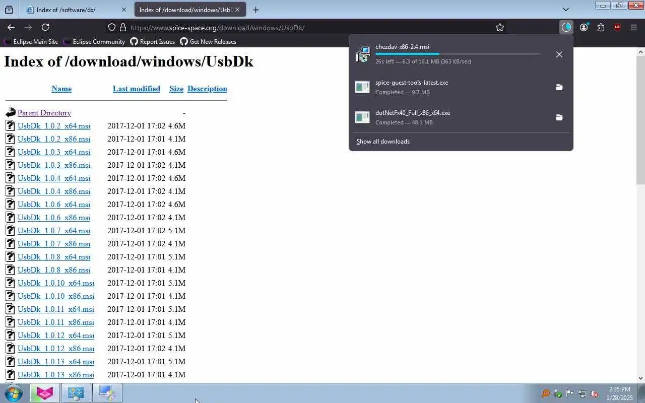Open the UsbDk_1.0.3_x86.msi link
This screenshot has width=645, height=403.
click(x=54, y=165)
